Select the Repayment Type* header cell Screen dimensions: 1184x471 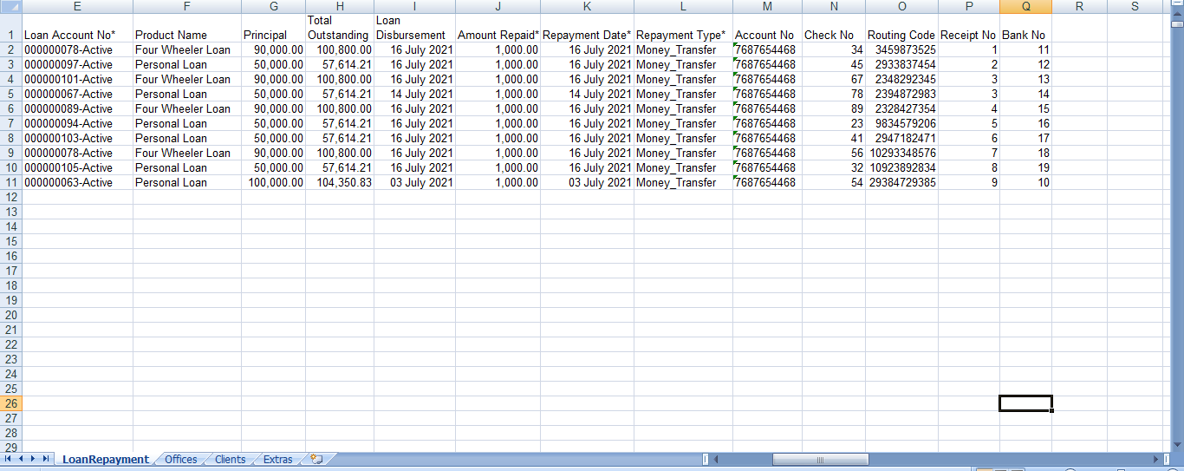click(682, 36)
